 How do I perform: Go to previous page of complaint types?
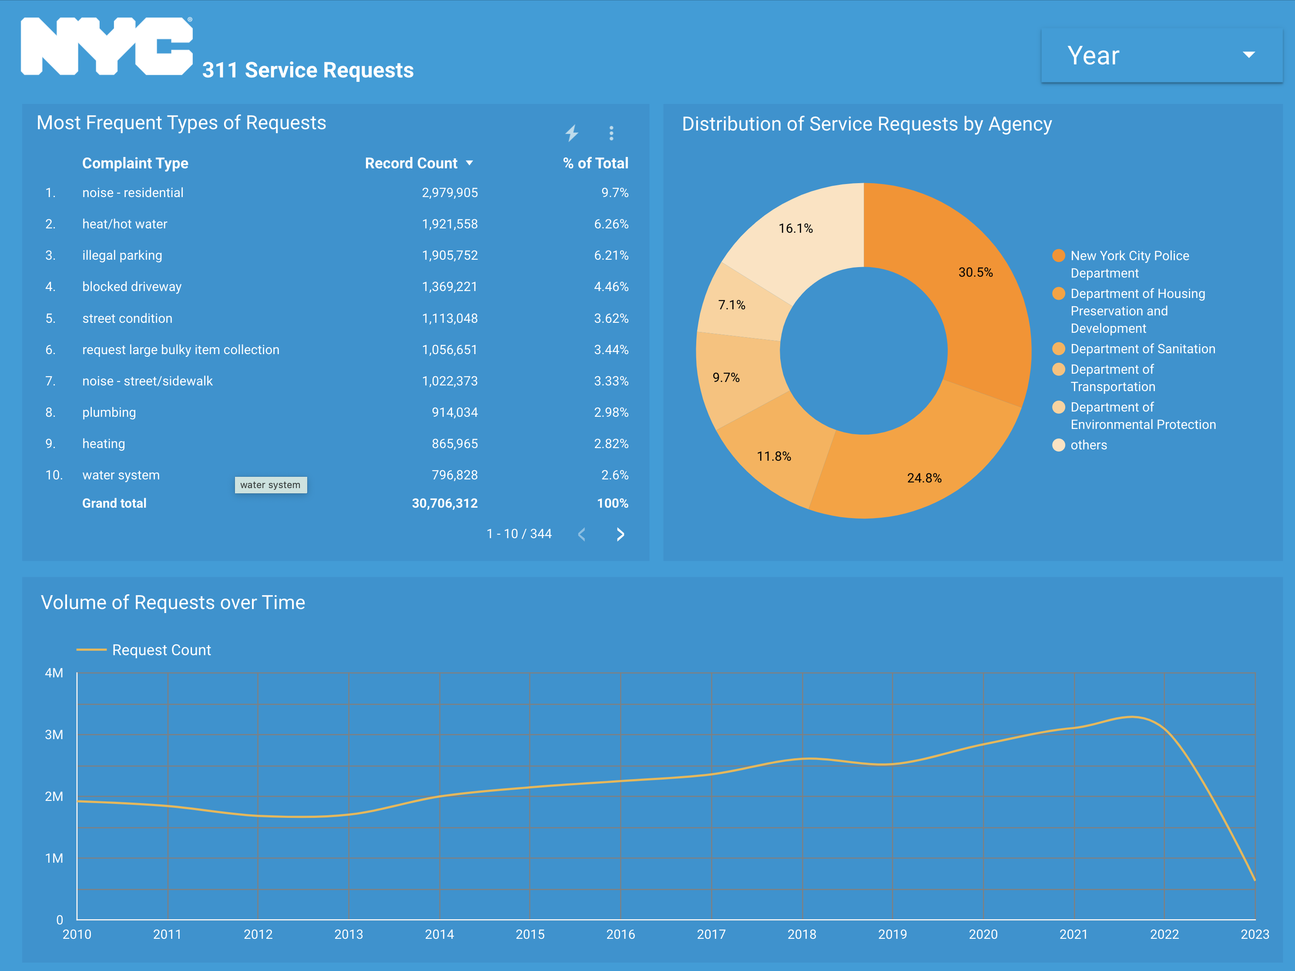click(581, 534)
